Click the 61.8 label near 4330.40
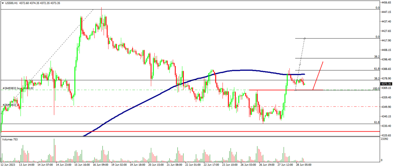The image size is (393, 168). click(376, 122)
